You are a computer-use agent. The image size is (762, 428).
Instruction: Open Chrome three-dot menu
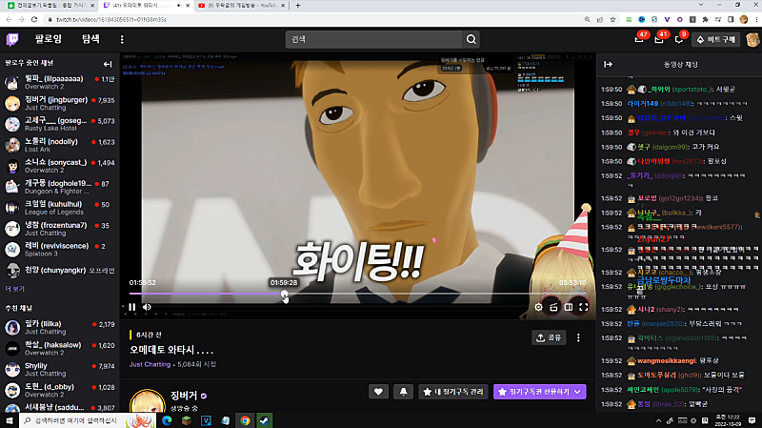coord(756,19)
